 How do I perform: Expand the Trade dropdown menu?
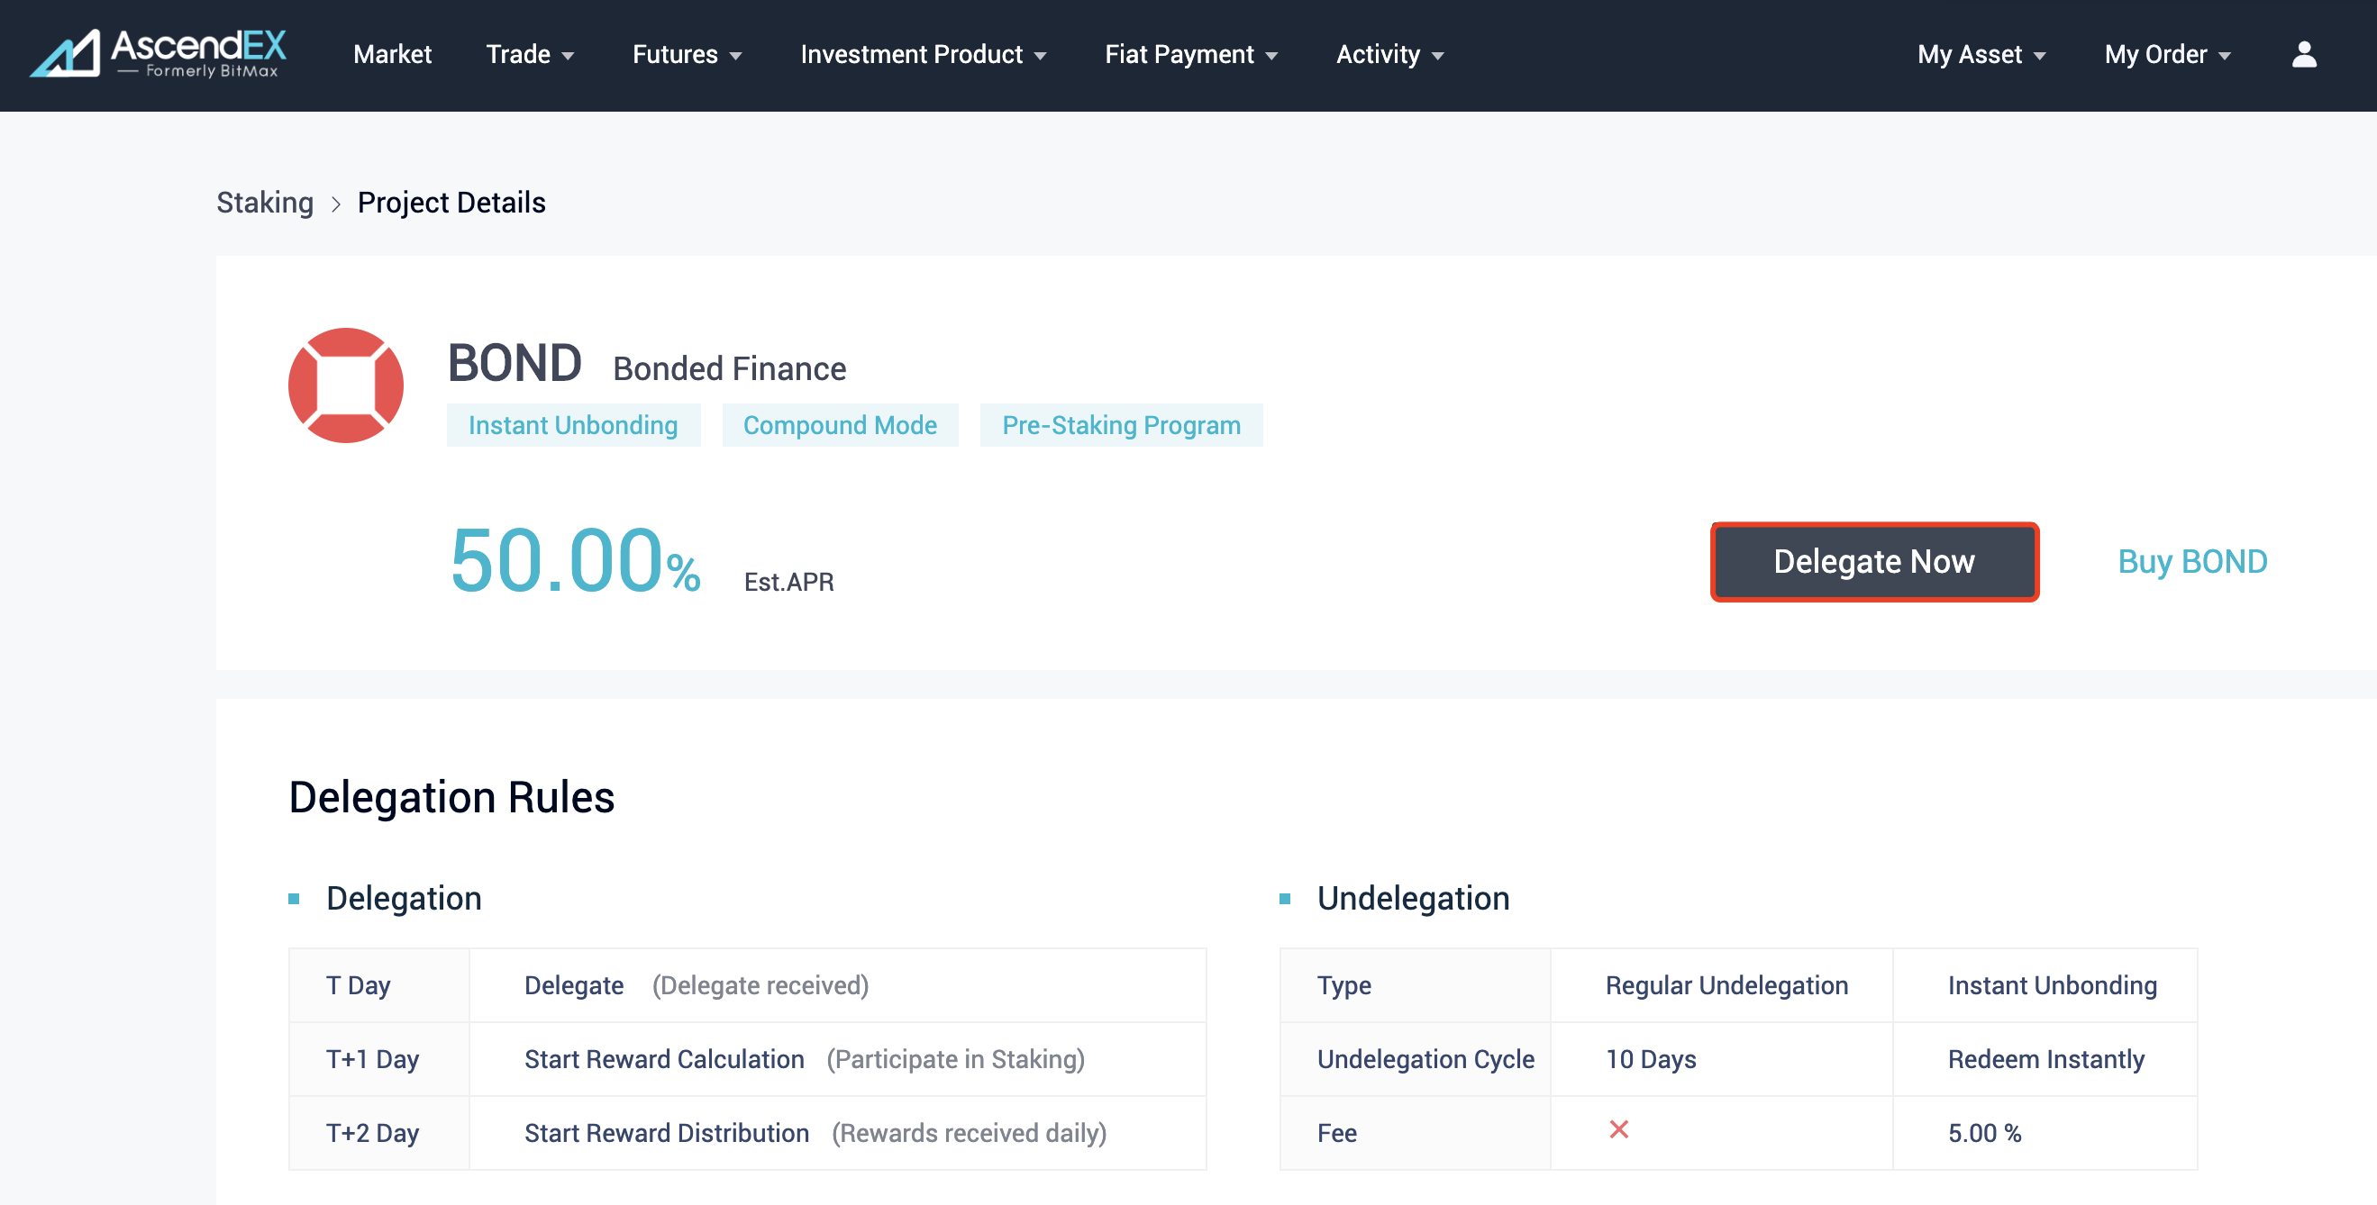(x=530, y=54)
